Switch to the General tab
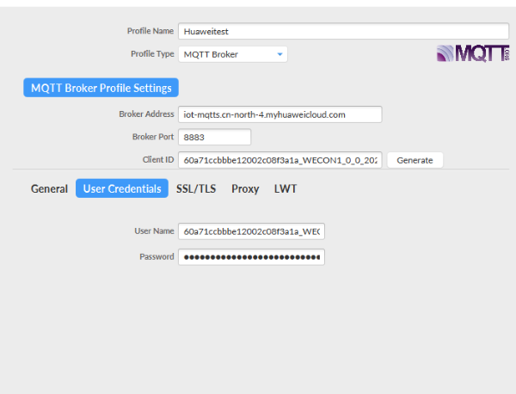 click(49, 188)
